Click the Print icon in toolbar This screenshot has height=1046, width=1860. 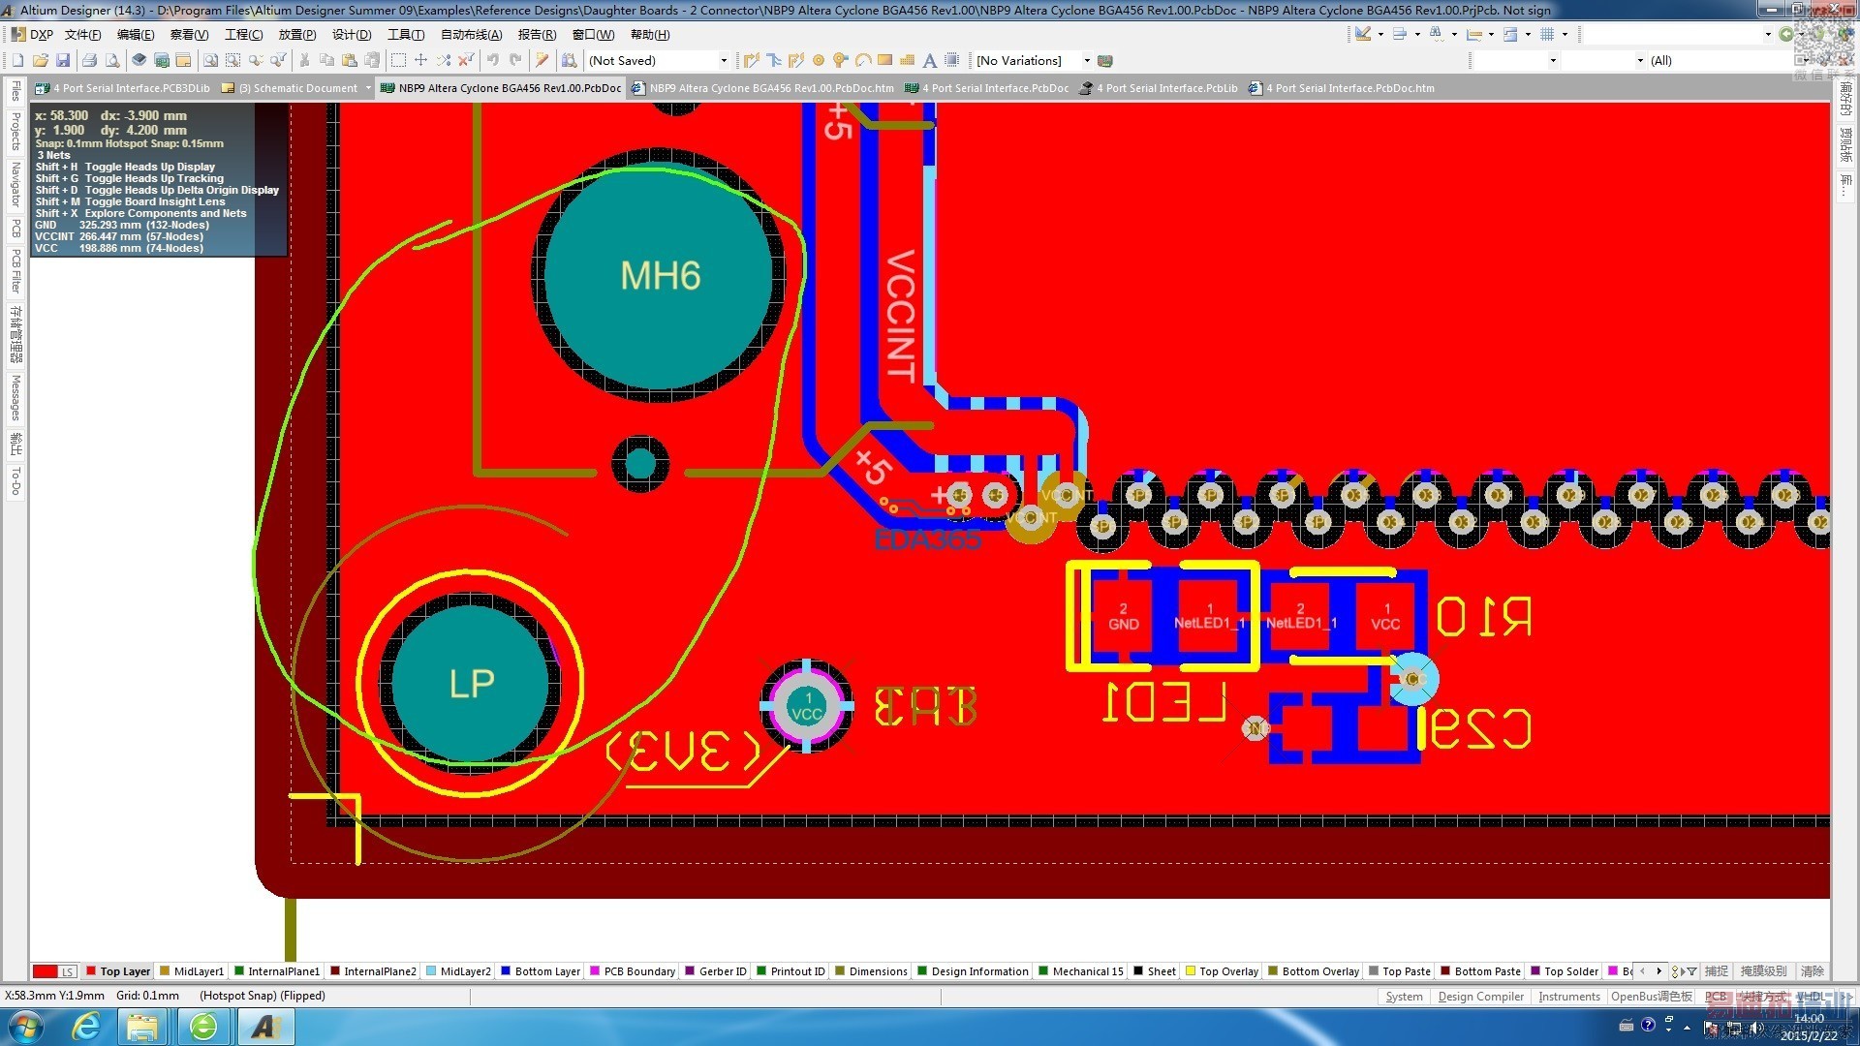tap(89, 60)
